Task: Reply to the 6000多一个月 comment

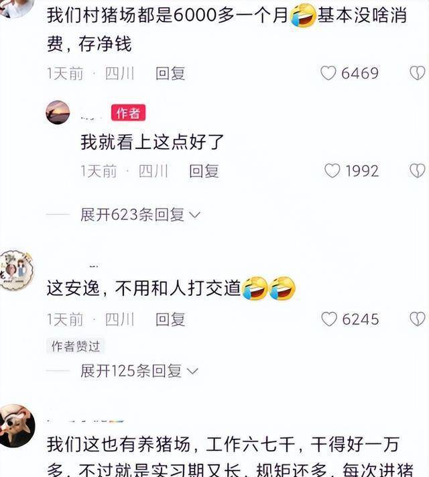Action: [170, 73]
